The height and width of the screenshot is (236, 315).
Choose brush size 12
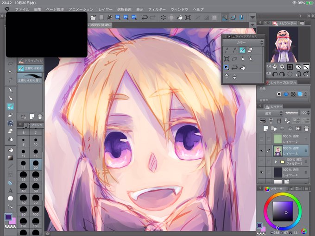point(24,153)
